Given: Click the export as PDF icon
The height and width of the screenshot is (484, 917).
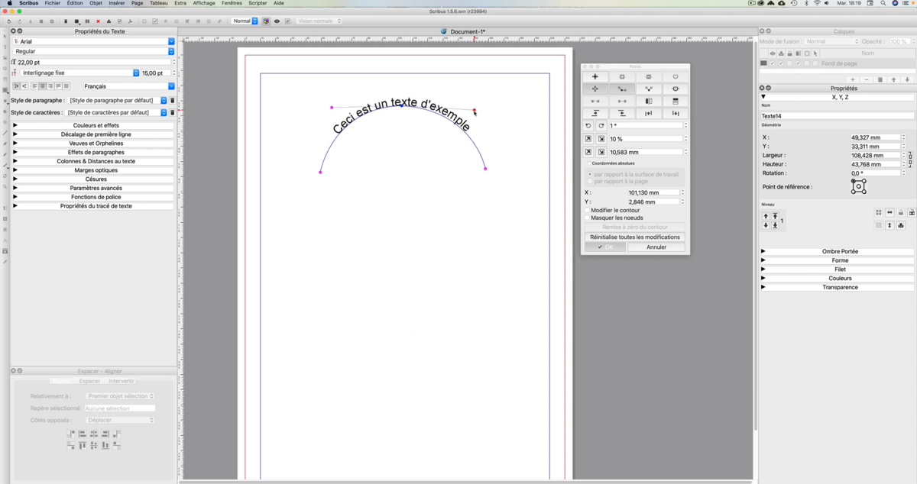Looking at the screenshot, I should (131, 21).
